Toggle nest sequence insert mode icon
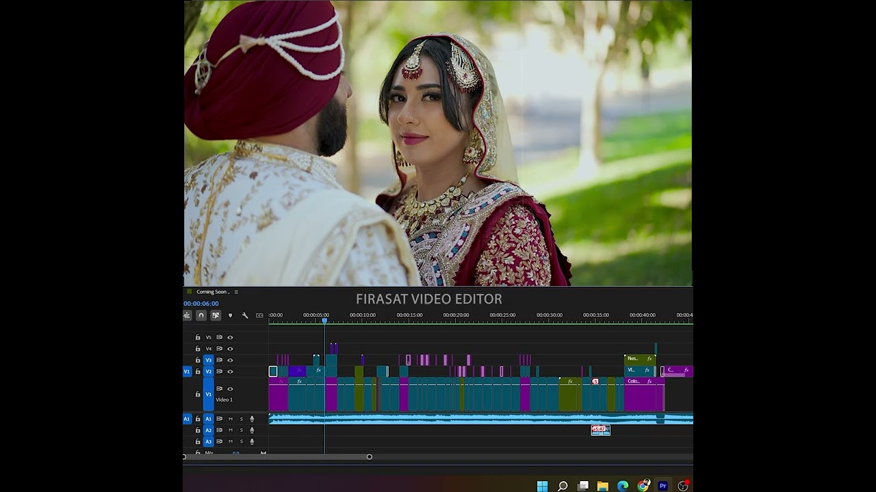The image size is (876, 492). (187, 315)
